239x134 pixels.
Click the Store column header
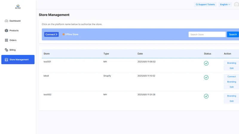pyautogui.click(x=47, y=54)
